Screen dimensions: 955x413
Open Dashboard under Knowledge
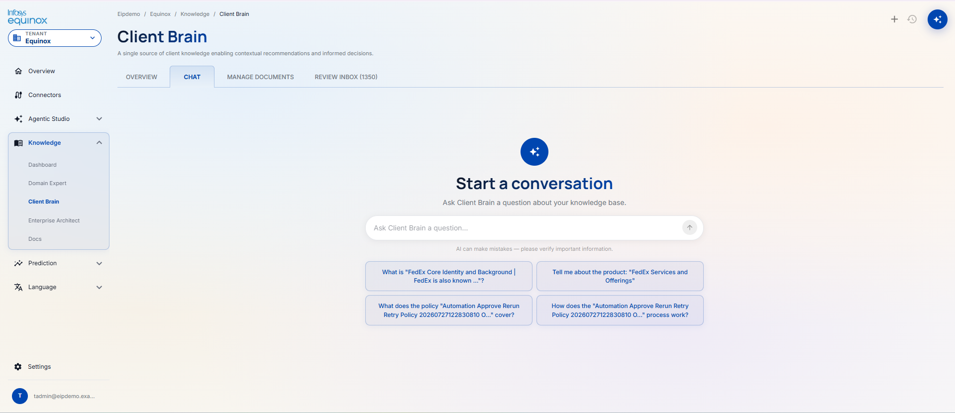click(42, 165)
